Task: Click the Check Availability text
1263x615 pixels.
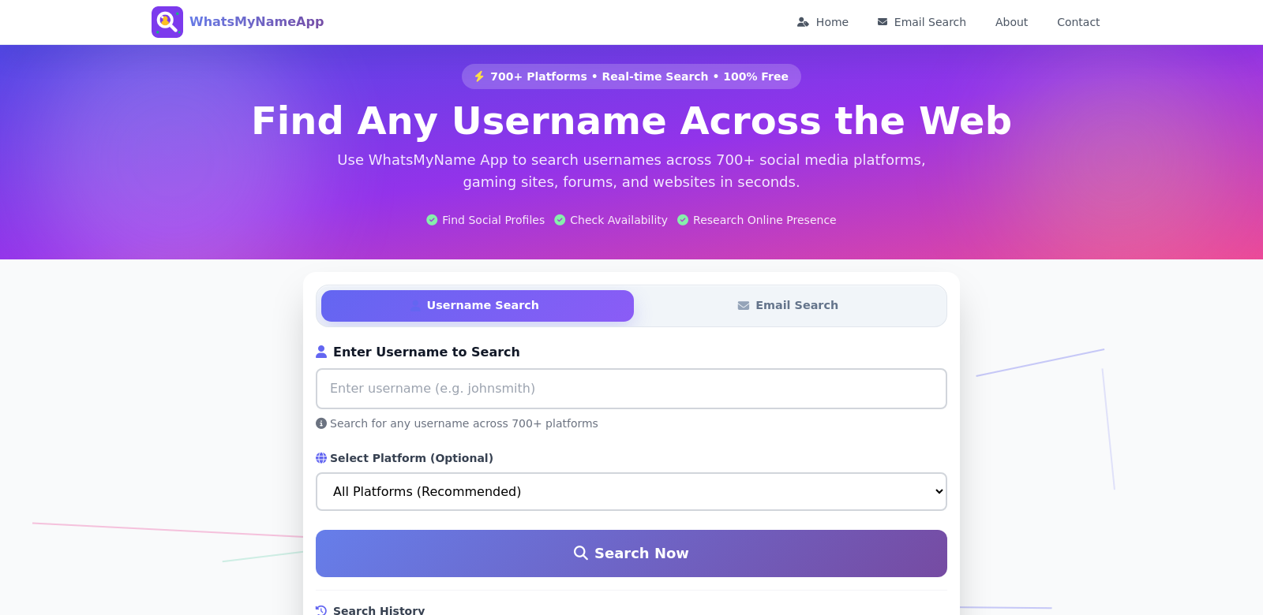Action: coord(619,220)
